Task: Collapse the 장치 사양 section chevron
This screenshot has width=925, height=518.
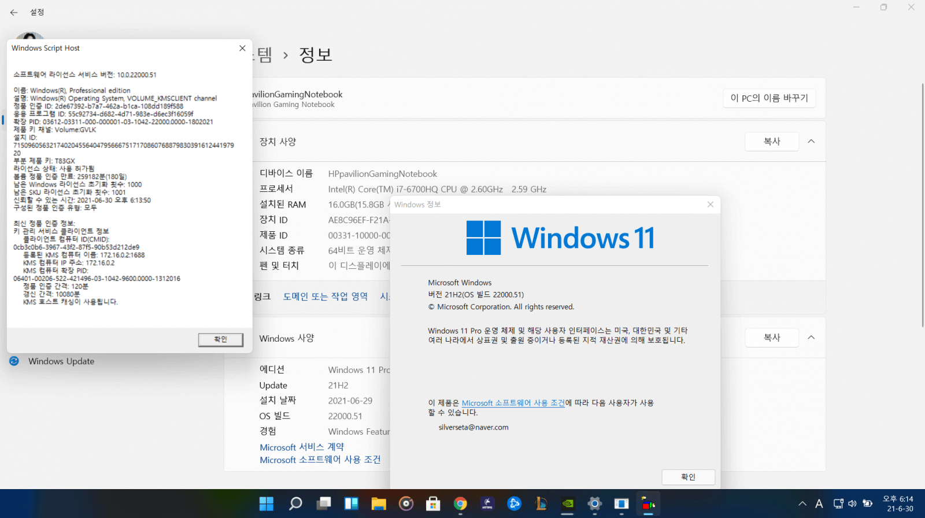Action: [811, 141]
